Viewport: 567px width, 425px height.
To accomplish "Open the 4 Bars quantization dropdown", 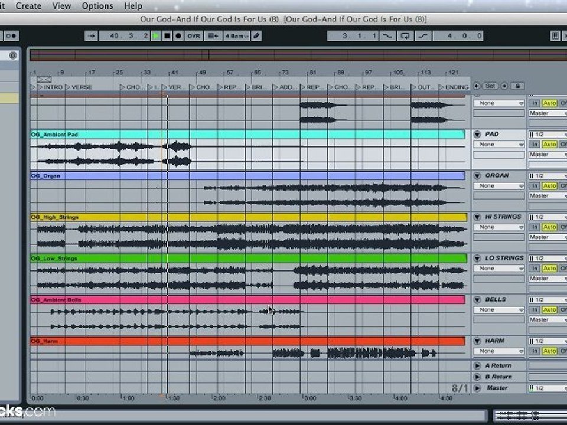I will click(x=236, y=36).
